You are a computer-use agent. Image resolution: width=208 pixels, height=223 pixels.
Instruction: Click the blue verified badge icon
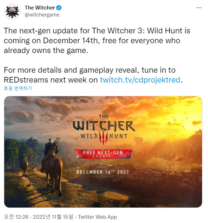tap(59, 8)
